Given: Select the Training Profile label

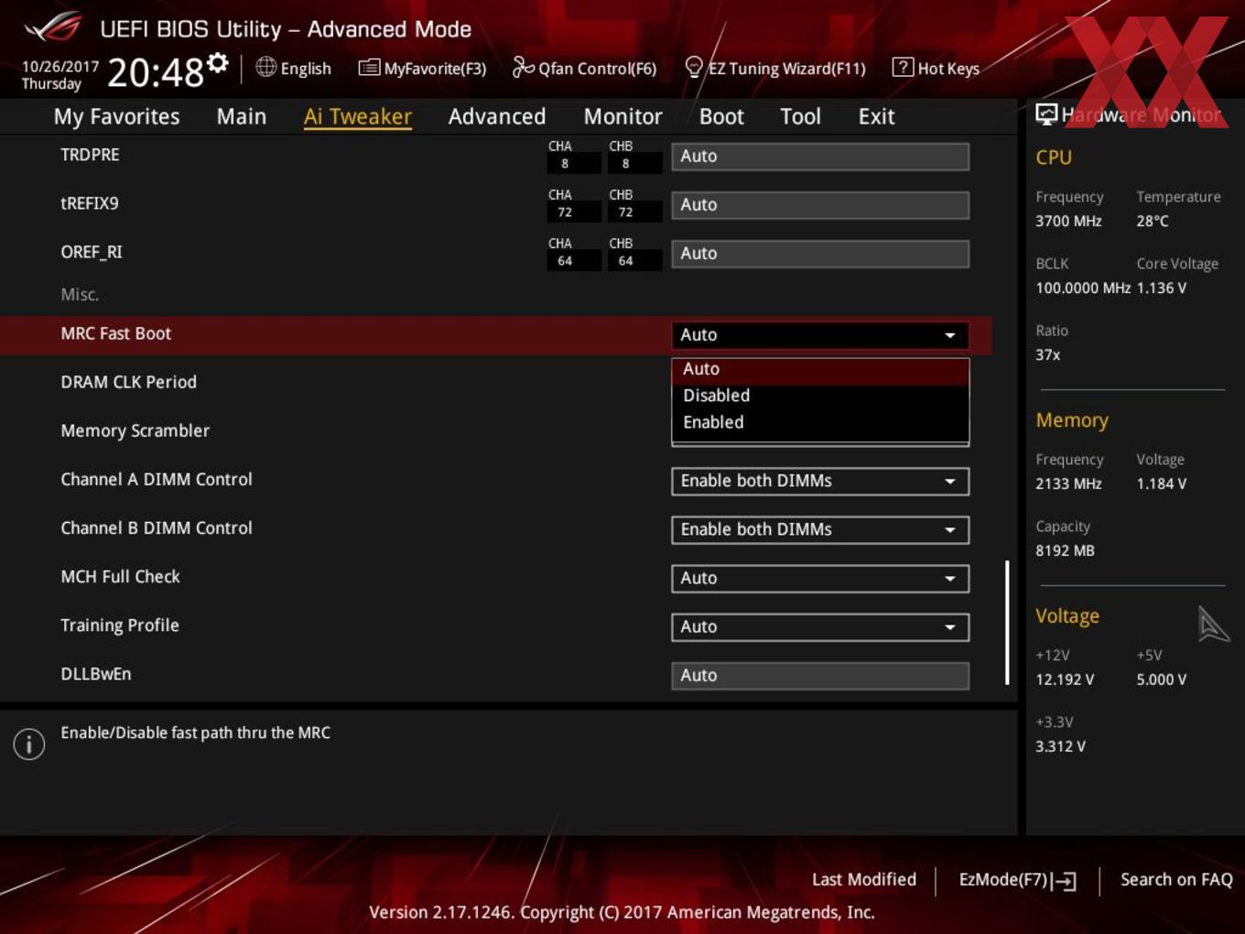Looking at the screenshot, I should point(120,625).
